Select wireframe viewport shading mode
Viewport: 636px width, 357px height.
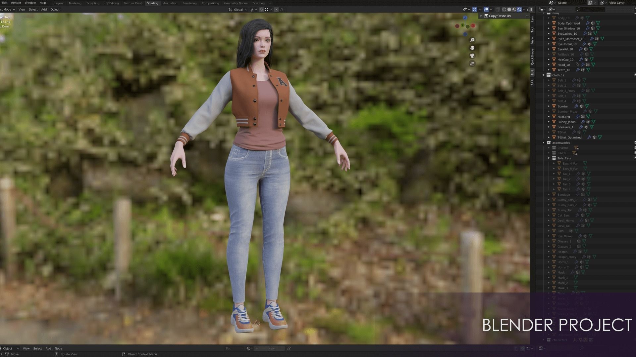coord(504,10)
